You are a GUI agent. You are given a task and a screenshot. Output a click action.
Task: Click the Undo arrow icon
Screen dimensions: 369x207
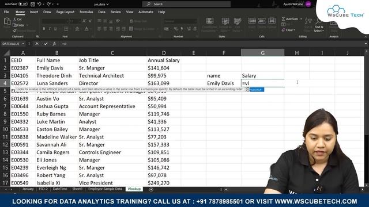[x=39, y=4]
